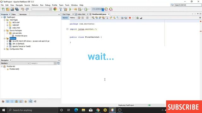
Task: Open the Members dropdown in Navigator
Action: click(15, 63)
